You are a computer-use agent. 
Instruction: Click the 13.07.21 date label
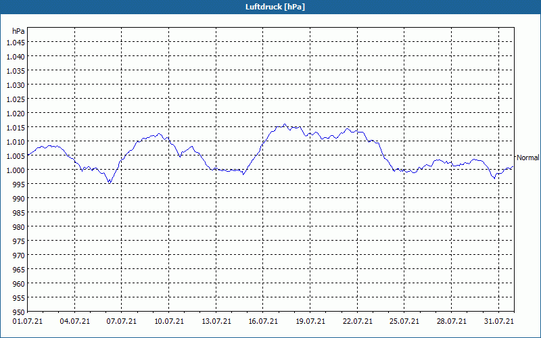pyautogui.click(x=216, y=322)
